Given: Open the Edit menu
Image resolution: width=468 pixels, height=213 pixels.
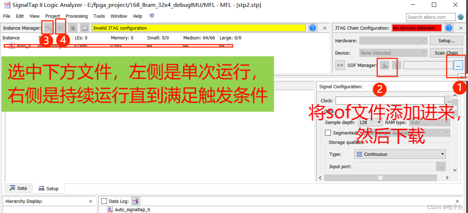Looking at the screenshot, I should (20, 16).
